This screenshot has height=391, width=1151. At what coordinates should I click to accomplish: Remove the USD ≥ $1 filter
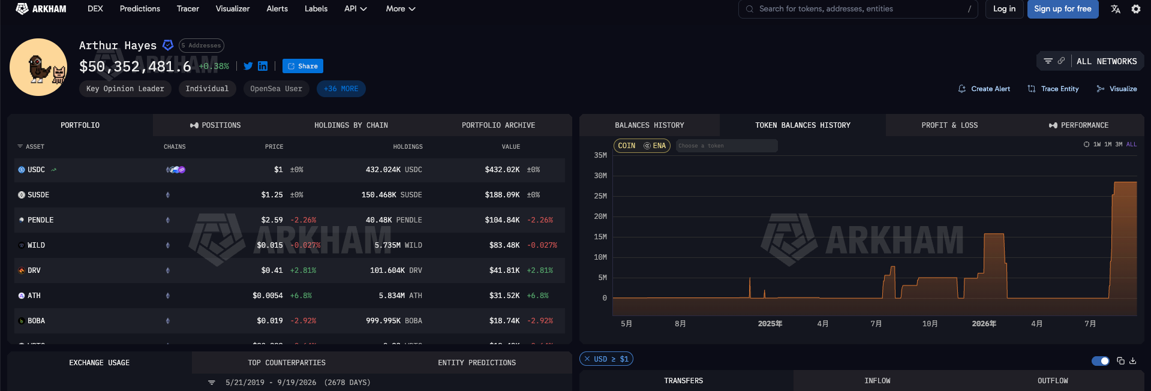[587, 359]
